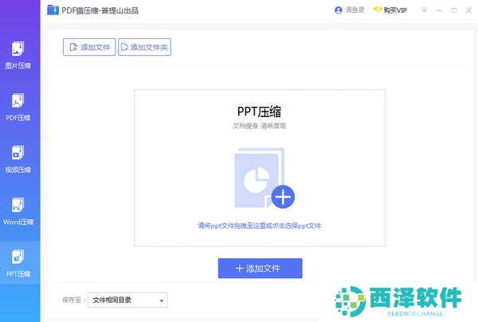Screen dimensions: 478x322
Task: Minimize the PDF猫压缩 window
Action: point(439,10)
